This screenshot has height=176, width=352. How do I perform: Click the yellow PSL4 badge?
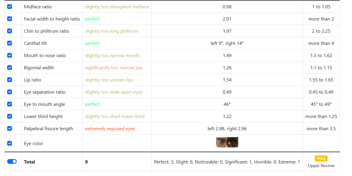pyautogui.click(x=321, y=158)
